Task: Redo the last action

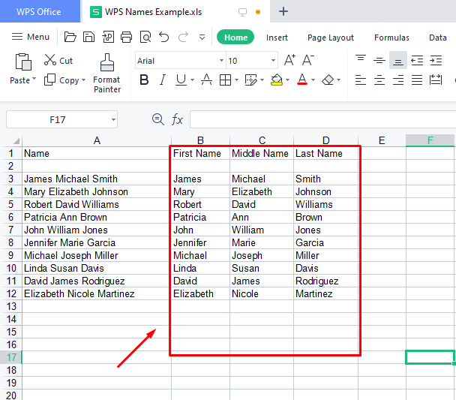Action: (183, 38)
